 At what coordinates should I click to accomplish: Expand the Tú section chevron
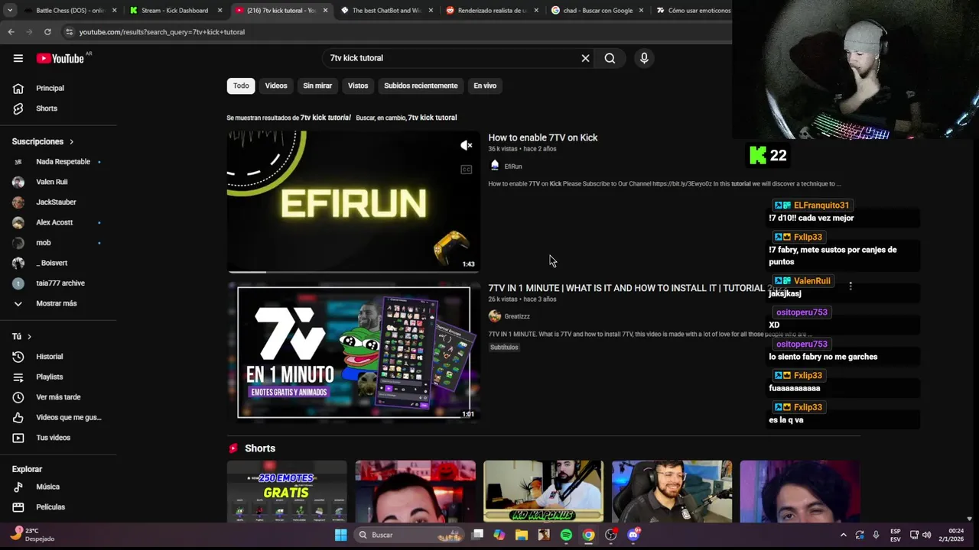29,337
